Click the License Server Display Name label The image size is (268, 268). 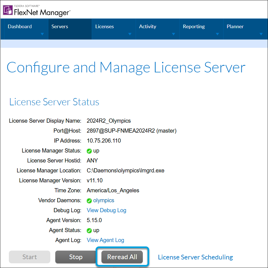[x=45, y=121]
